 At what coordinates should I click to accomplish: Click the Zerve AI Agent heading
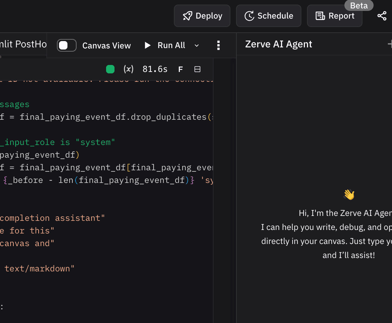click(279, 44)
